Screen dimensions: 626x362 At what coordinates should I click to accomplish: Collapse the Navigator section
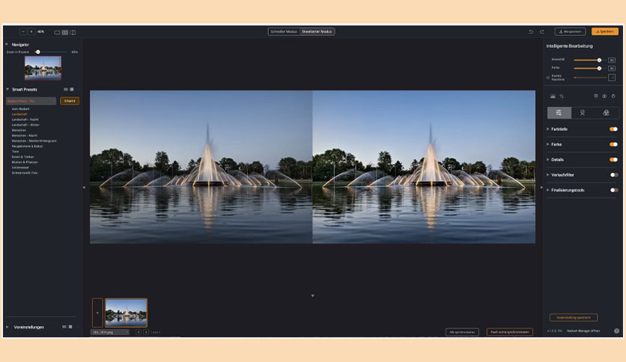tap(7, 44)
